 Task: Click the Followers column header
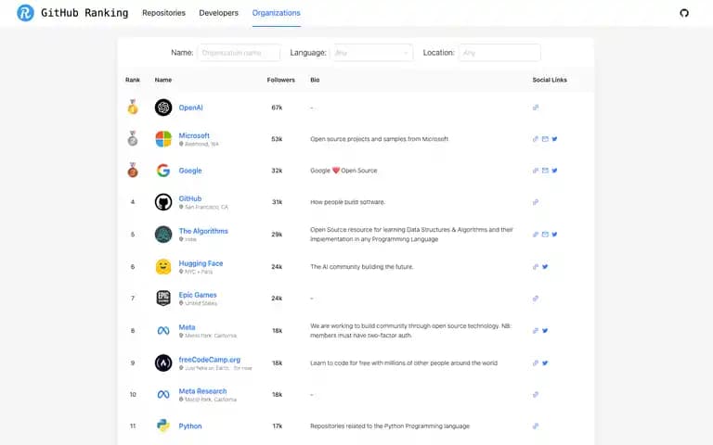(x=281, y=80)
